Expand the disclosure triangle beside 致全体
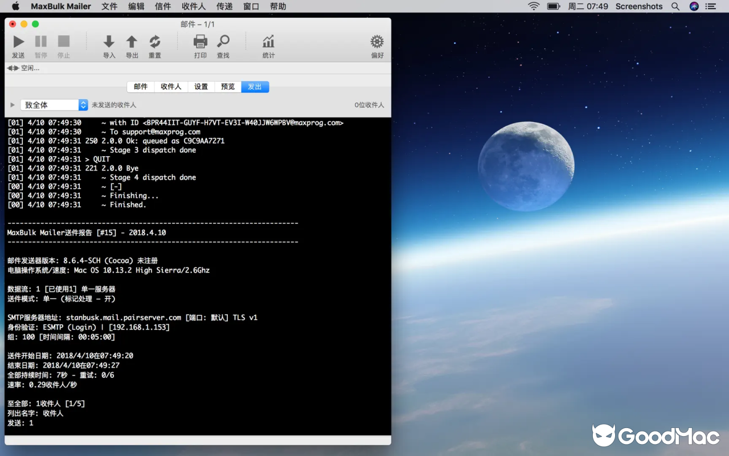729x456 pixels. pos(12,104)
